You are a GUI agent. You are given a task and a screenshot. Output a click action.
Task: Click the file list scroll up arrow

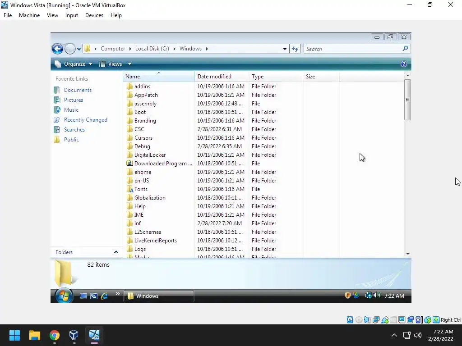(x=408, y=75)
